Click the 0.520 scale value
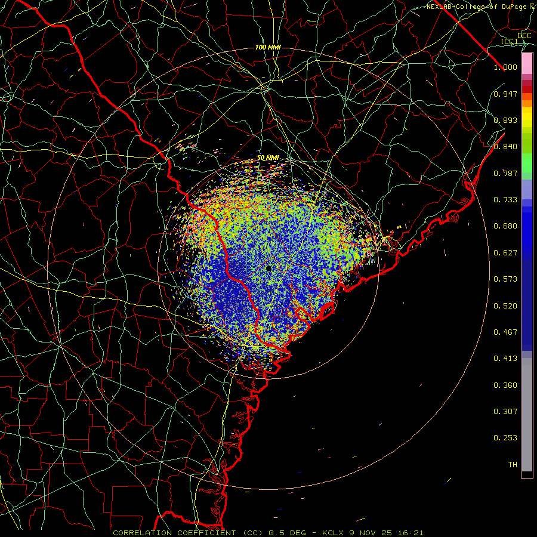 point(505,306)
